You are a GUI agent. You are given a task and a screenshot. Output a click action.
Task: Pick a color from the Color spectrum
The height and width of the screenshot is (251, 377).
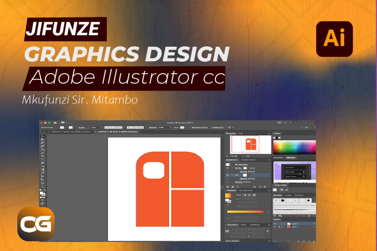(294, 147)
